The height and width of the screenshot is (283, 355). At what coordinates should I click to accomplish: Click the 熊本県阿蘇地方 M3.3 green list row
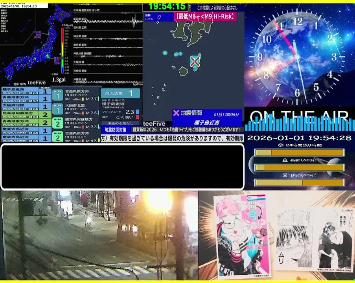pyautogui.click(x=26, y=114)
